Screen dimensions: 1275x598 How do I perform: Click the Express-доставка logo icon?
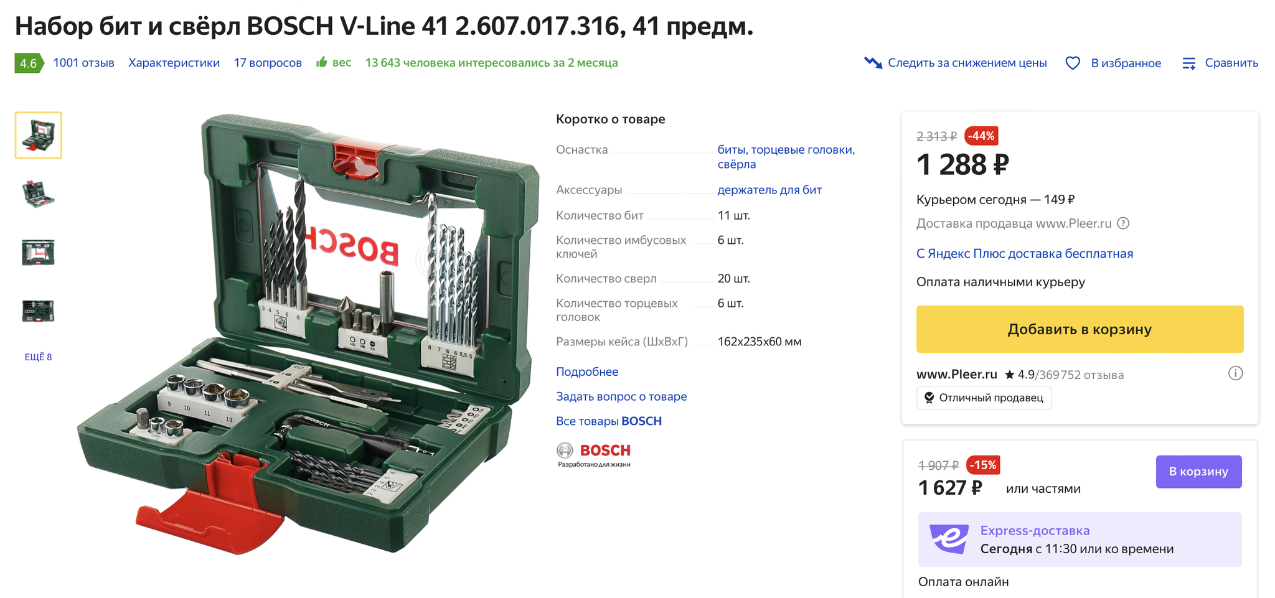tap(949, 539)
